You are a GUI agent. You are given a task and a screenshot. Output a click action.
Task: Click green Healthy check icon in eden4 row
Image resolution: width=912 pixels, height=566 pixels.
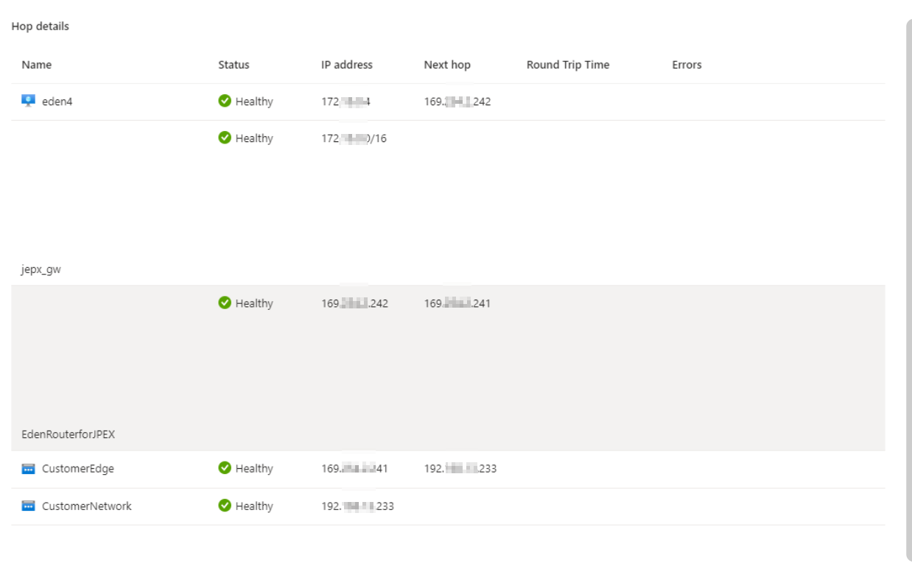tap(225, 102)
